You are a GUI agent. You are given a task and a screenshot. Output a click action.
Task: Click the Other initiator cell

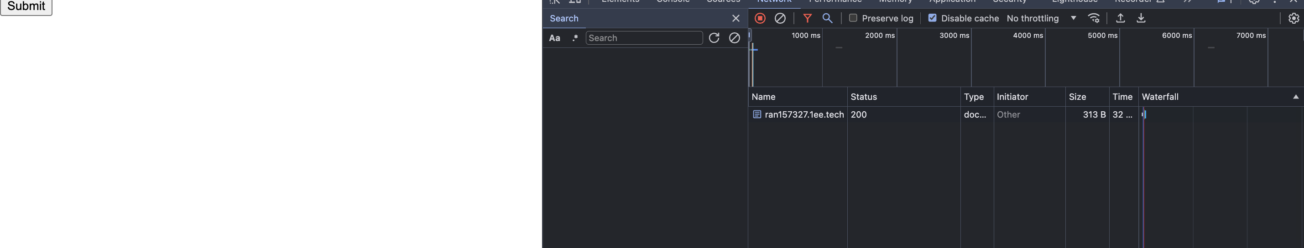1030,114
